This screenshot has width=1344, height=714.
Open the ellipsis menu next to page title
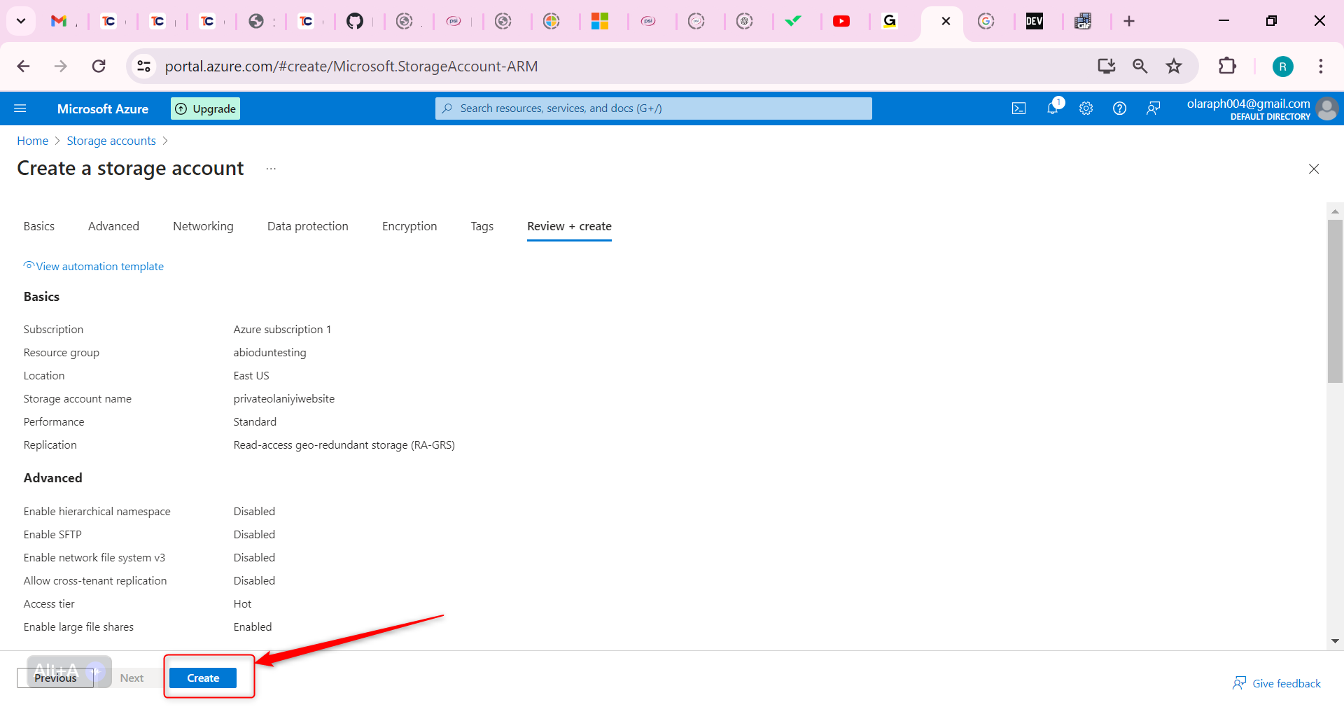click(271, 168)
